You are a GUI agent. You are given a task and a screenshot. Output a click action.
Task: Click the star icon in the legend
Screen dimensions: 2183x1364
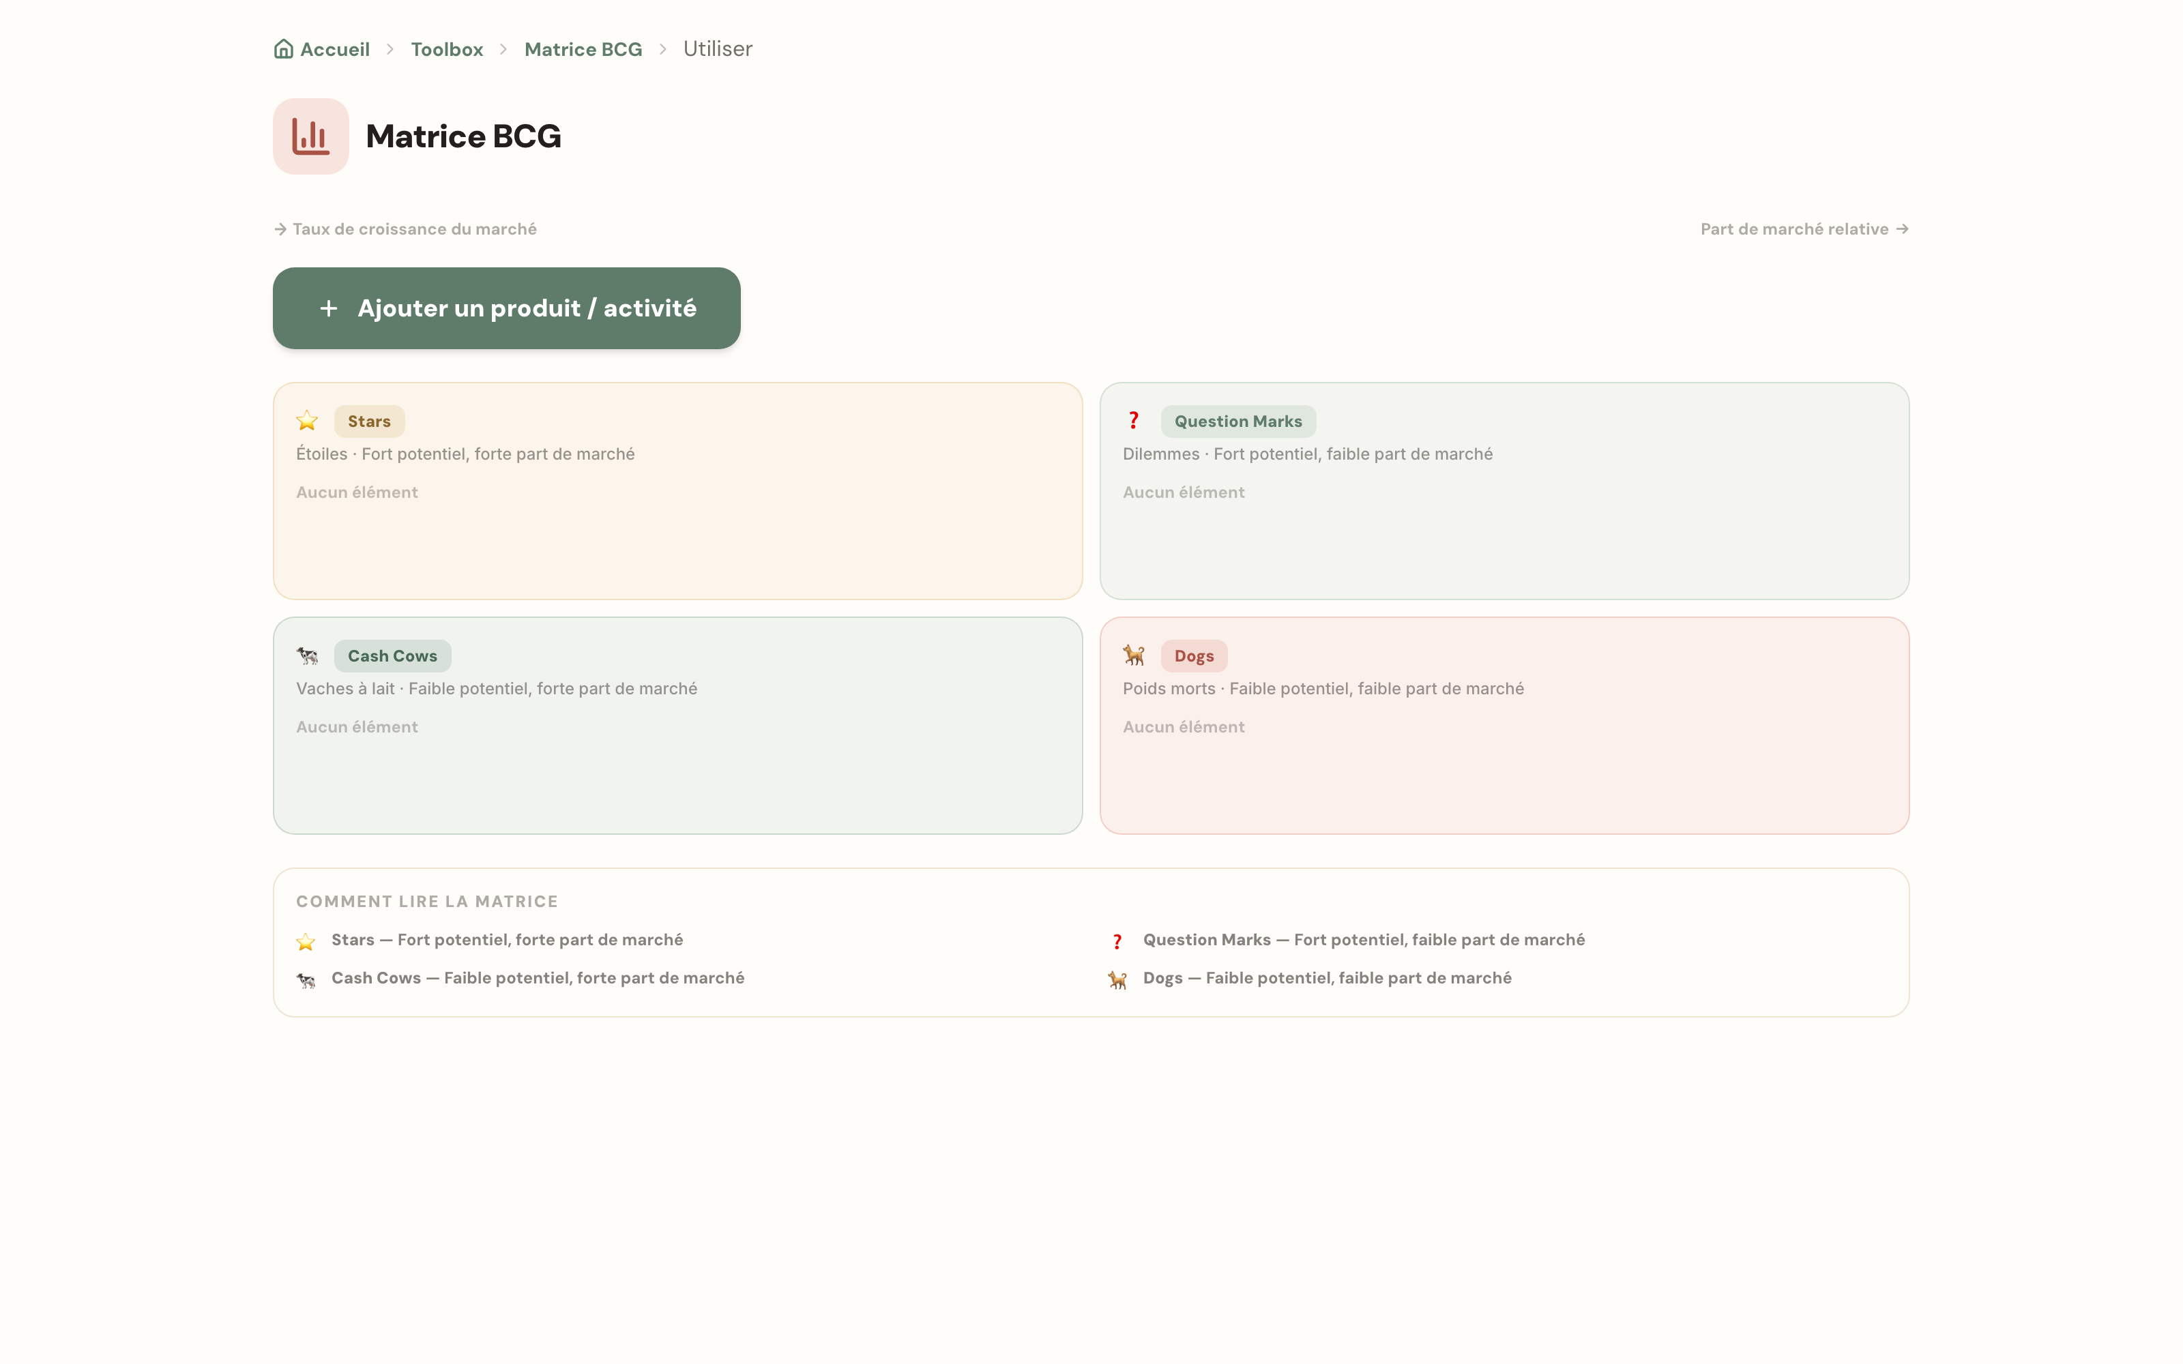click(x=306, y=942)
